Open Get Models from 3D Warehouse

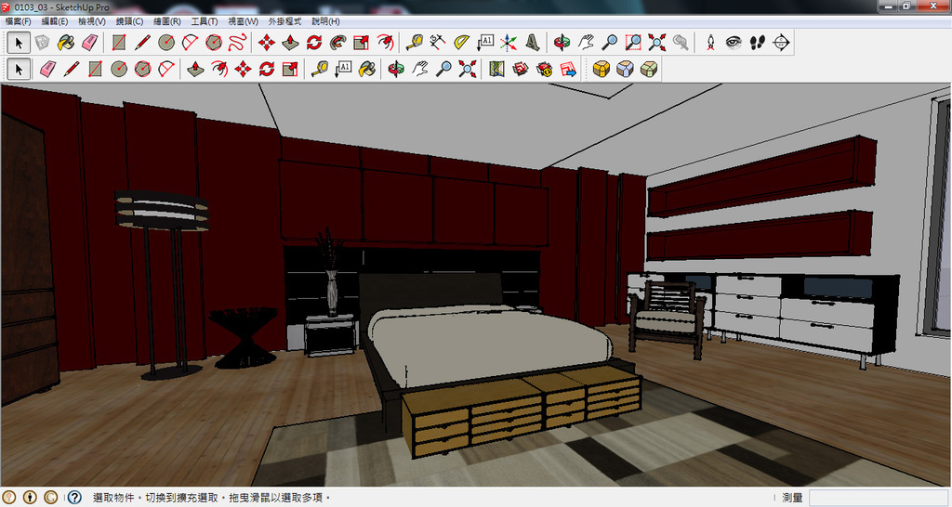coord(521,69)
